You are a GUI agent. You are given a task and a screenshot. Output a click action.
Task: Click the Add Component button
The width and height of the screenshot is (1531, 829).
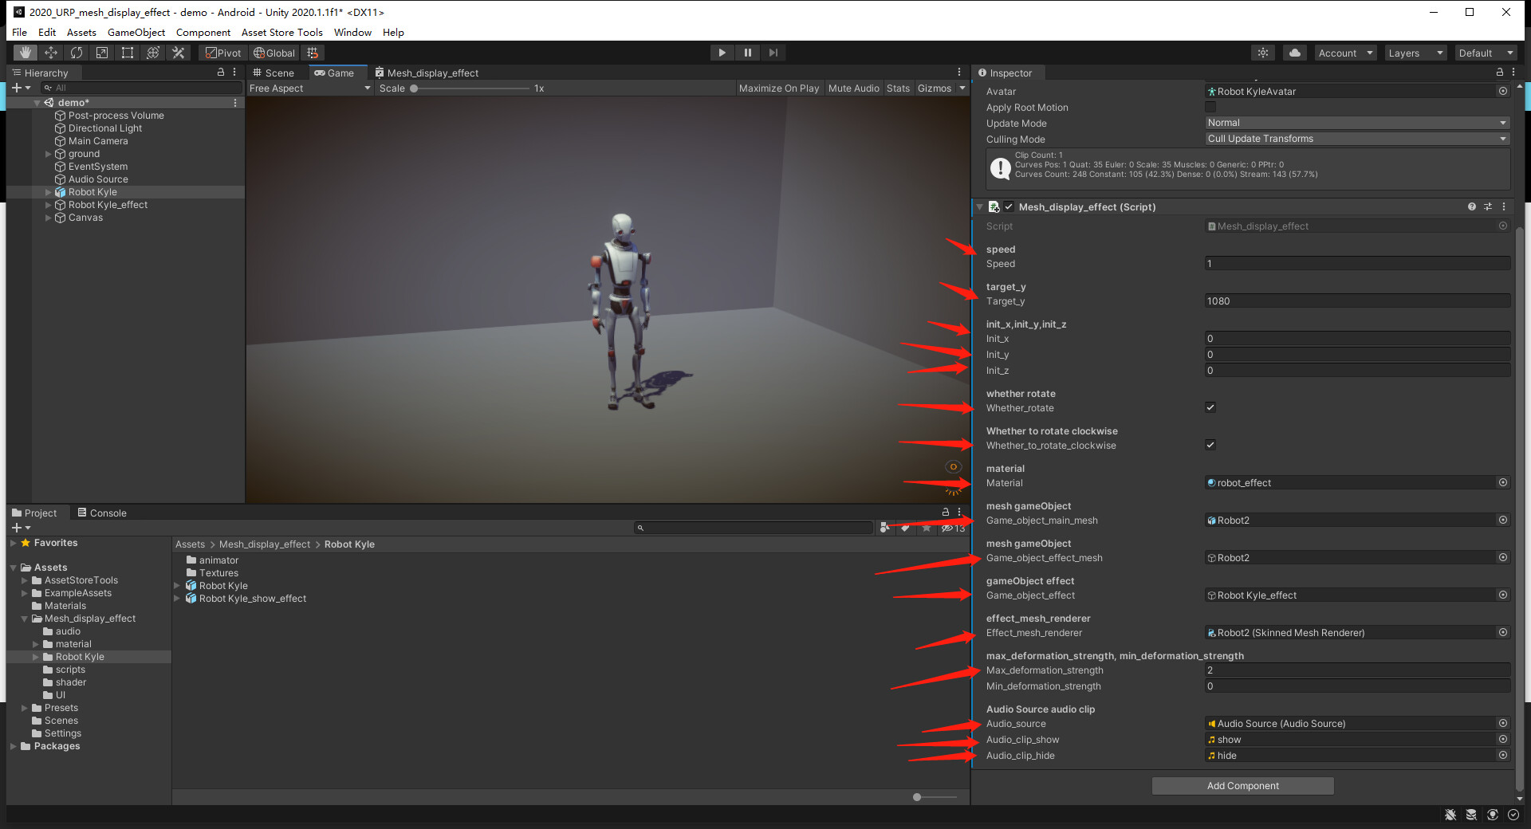pyautogui.click(x=1242, y=785)
